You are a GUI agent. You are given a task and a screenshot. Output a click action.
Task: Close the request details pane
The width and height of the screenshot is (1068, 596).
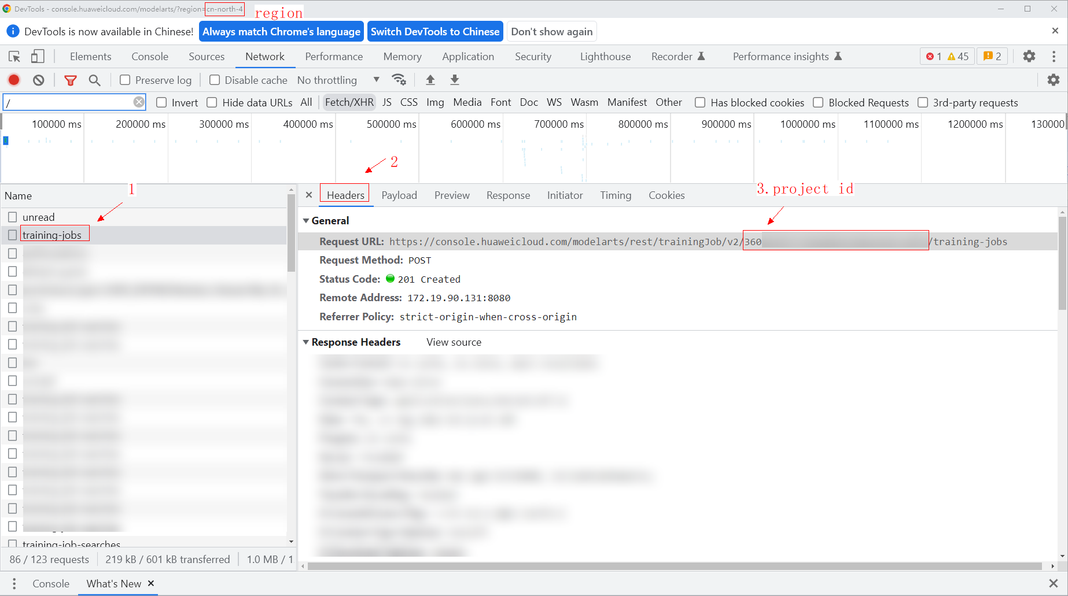pos(309,195)
